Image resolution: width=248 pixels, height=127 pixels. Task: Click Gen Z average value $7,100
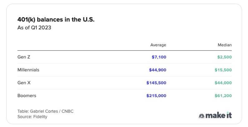159,57
